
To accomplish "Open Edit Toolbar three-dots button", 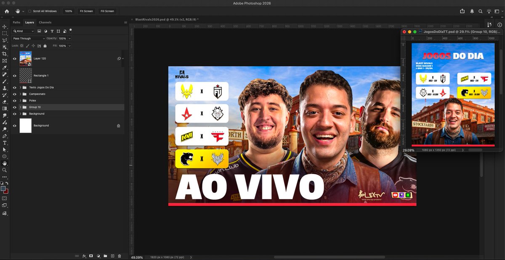I will (5, 177).
